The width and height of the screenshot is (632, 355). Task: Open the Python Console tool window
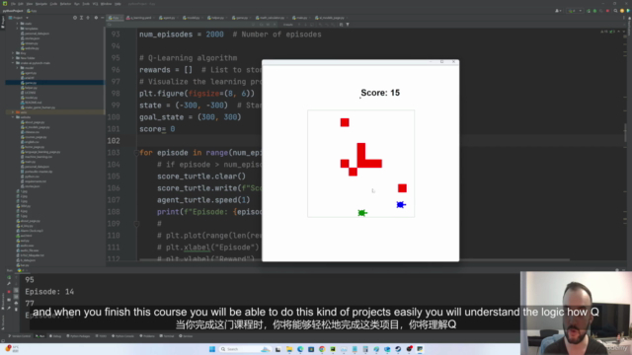coord(122,336)
